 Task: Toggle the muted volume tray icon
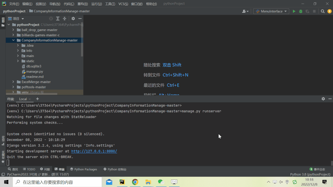click(281, 182)
